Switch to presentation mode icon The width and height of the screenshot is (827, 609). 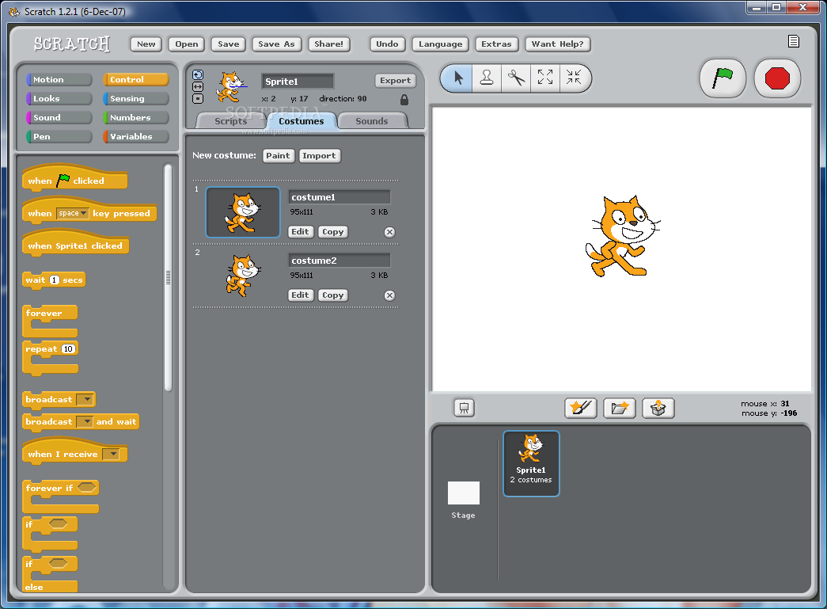tap(464, 408)
